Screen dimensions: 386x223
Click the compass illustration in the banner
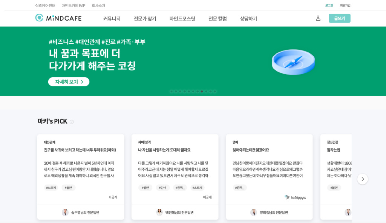(x=293, y=62)
